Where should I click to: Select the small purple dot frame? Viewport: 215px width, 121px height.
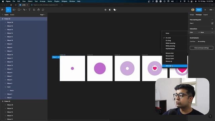73,68
